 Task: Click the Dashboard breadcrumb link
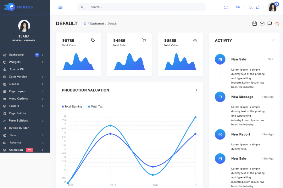[97, 23]
